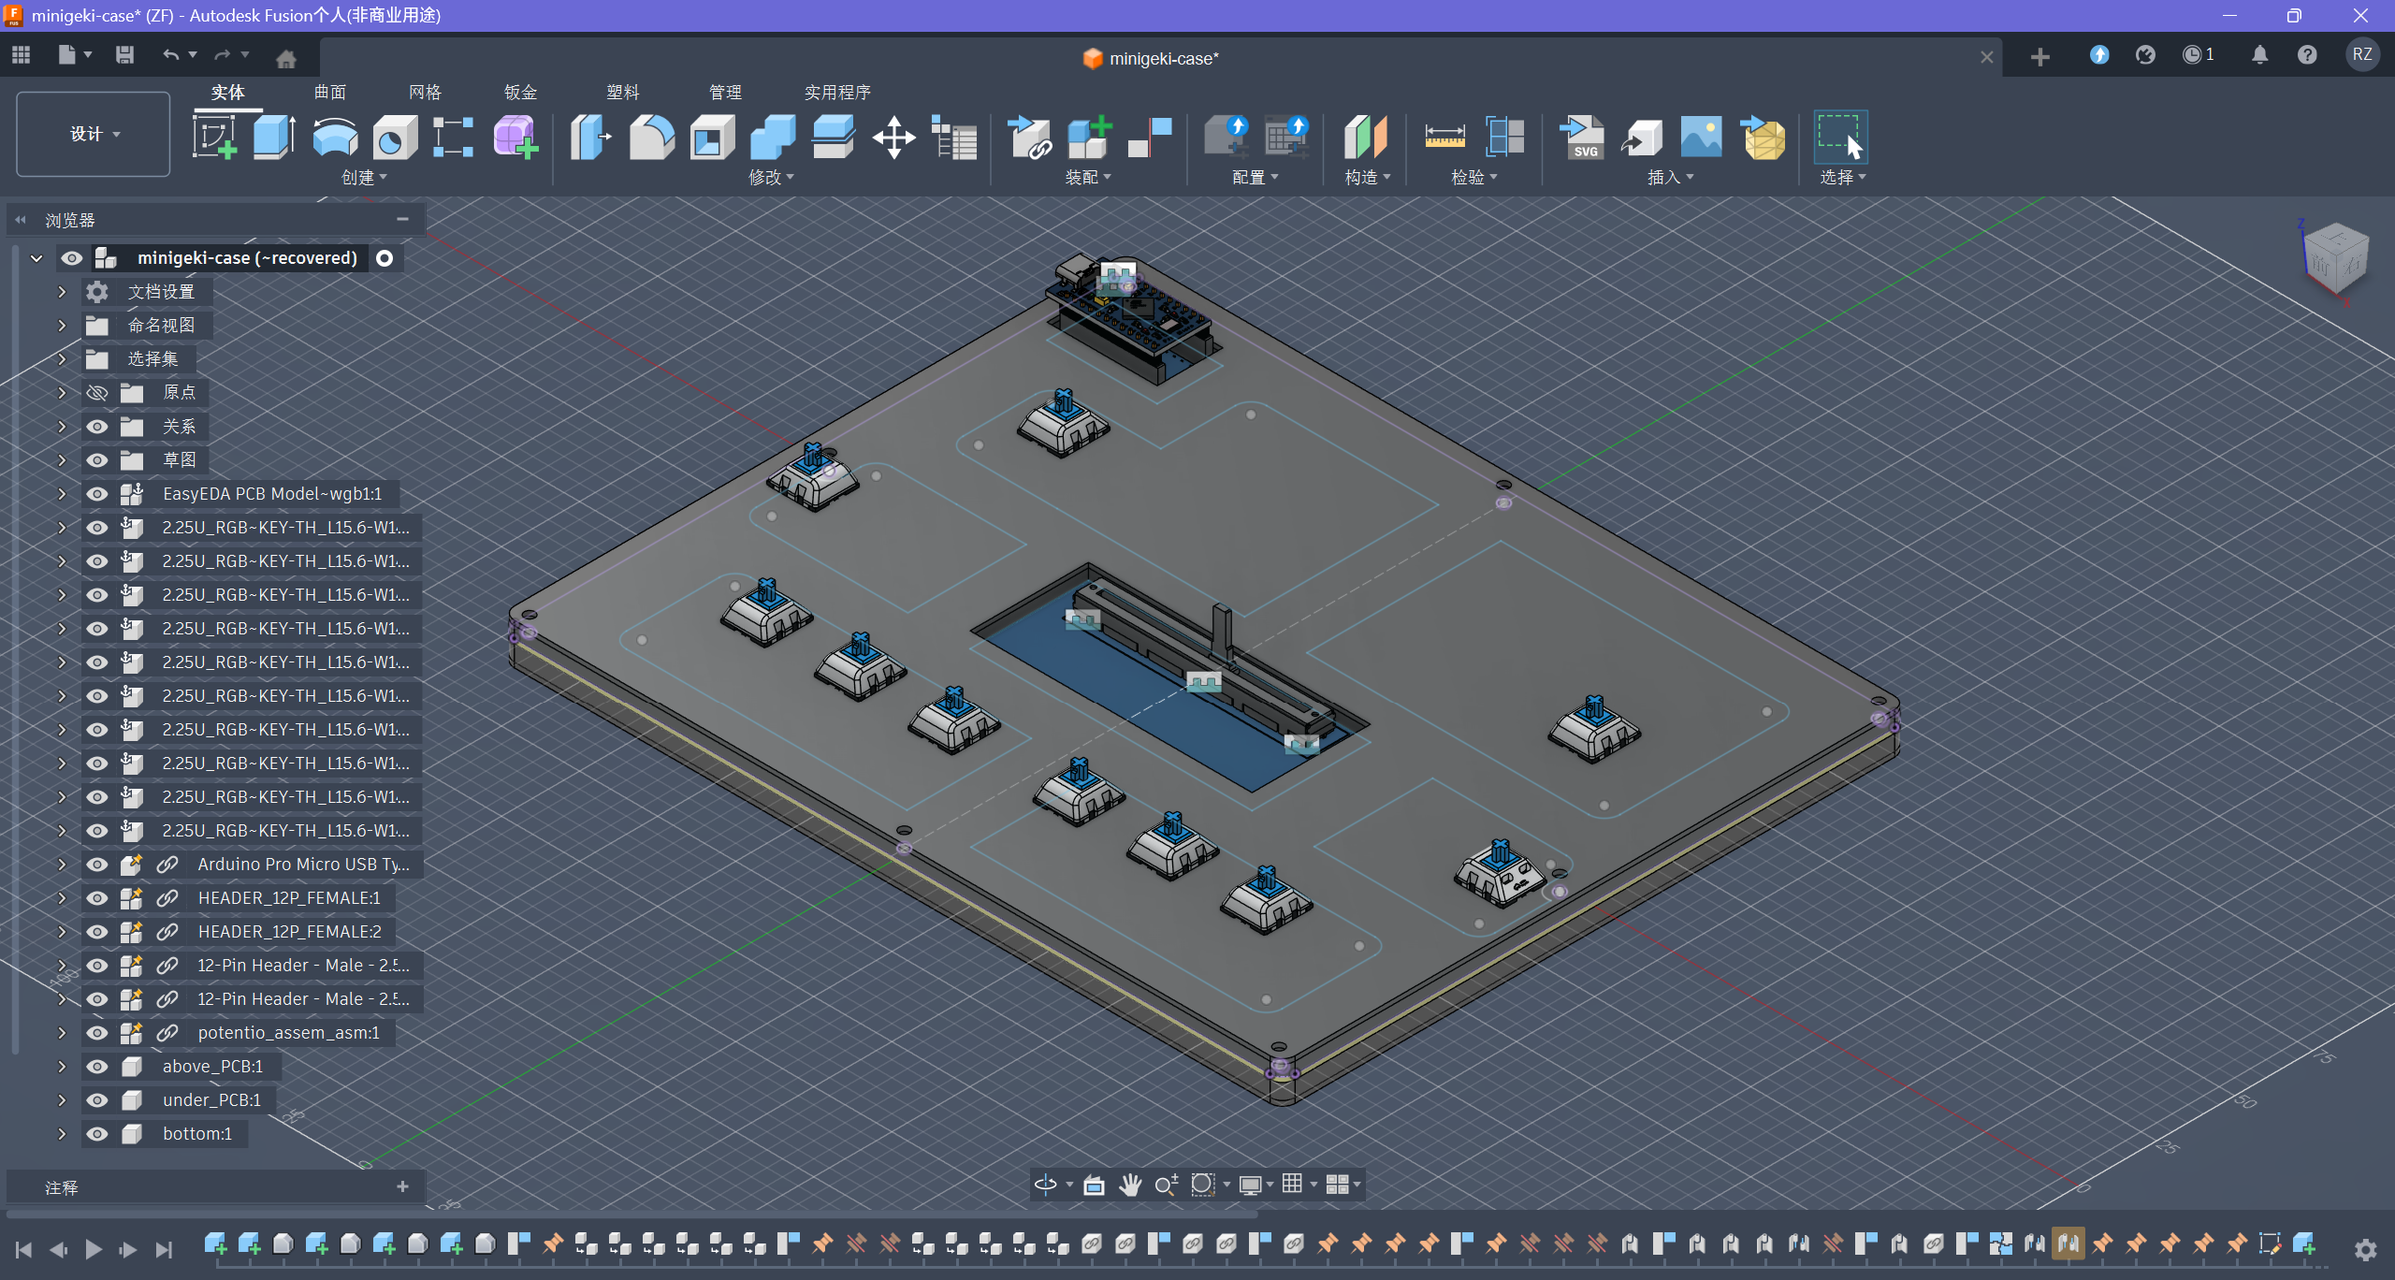Show the hidden Origin folder
The height and width of the screenshot is (1280, 2395).
click(97, 393)
